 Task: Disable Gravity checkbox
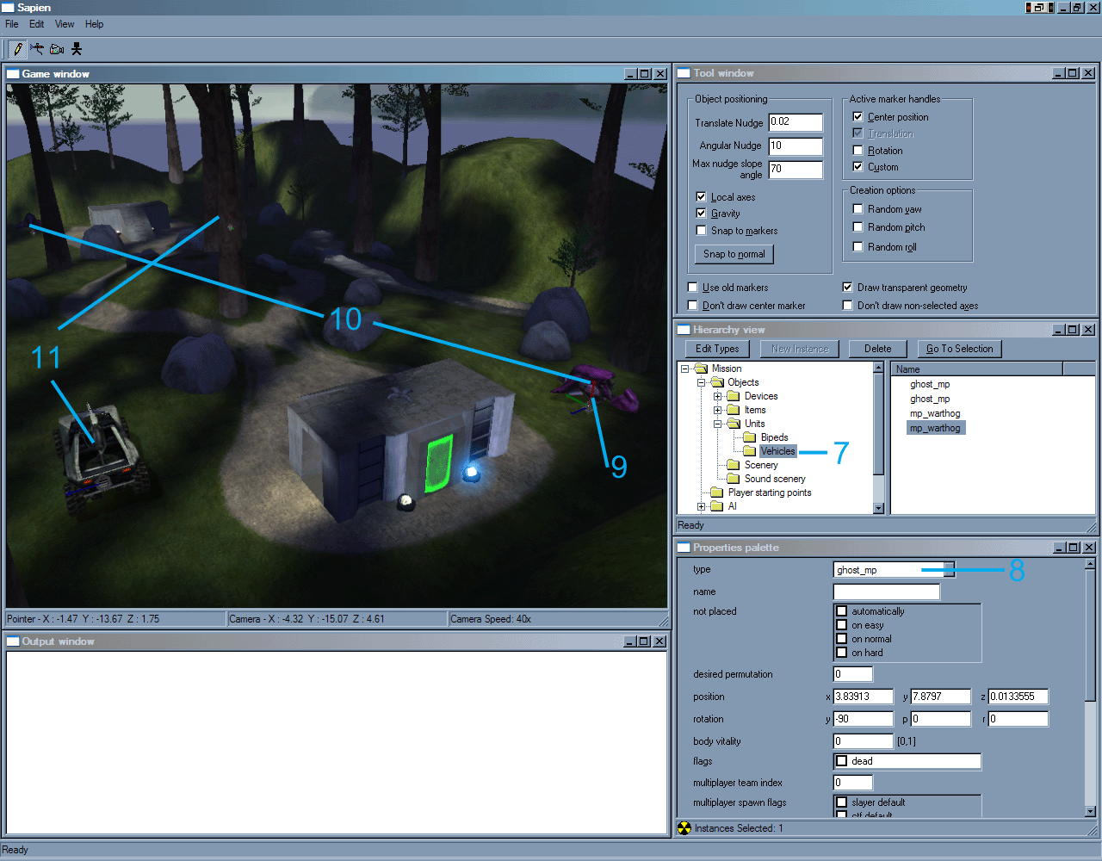tap(701, 213)
